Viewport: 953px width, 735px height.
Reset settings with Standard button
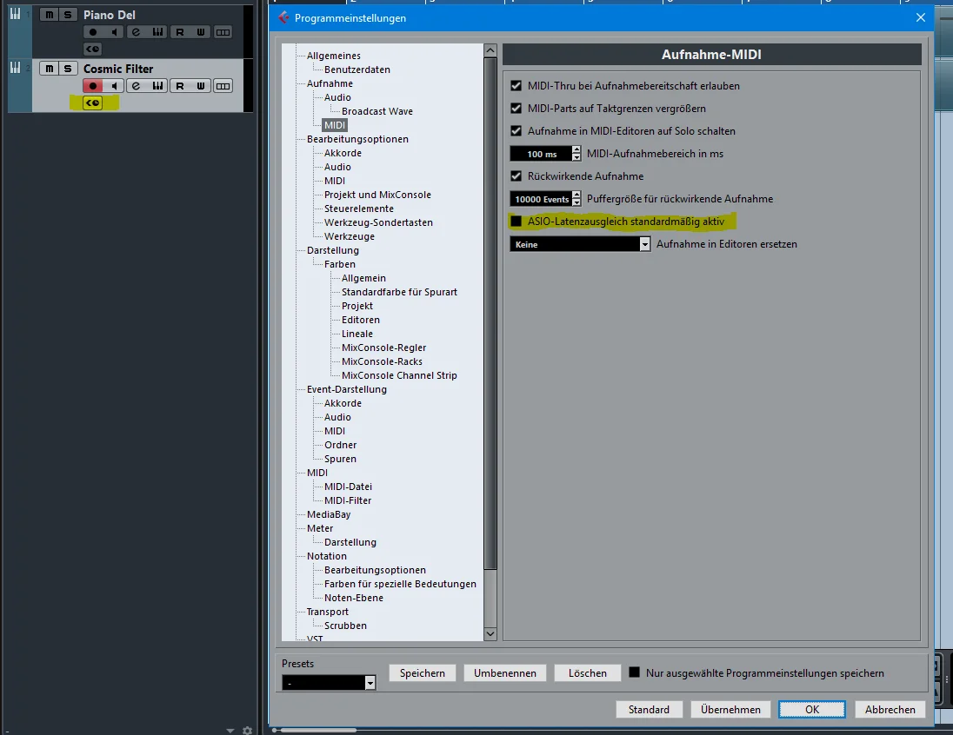tap(650, 710)
